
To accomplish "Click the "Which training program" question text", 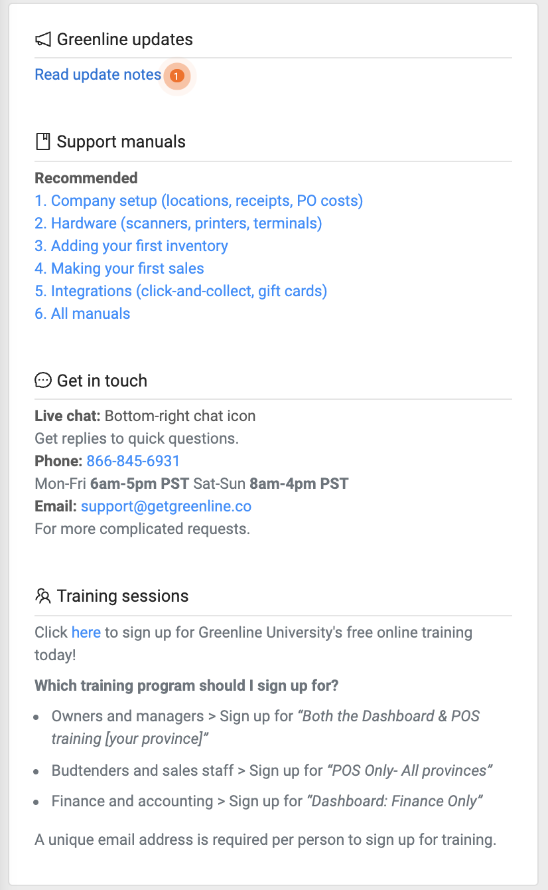I will coord(187,685).
